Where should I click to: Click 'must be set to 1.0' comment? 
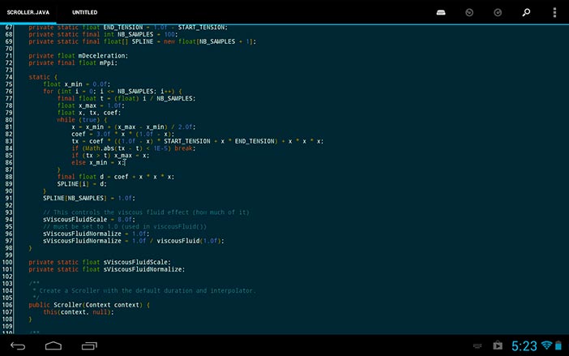pyautogui.click(x=125, y=226)
